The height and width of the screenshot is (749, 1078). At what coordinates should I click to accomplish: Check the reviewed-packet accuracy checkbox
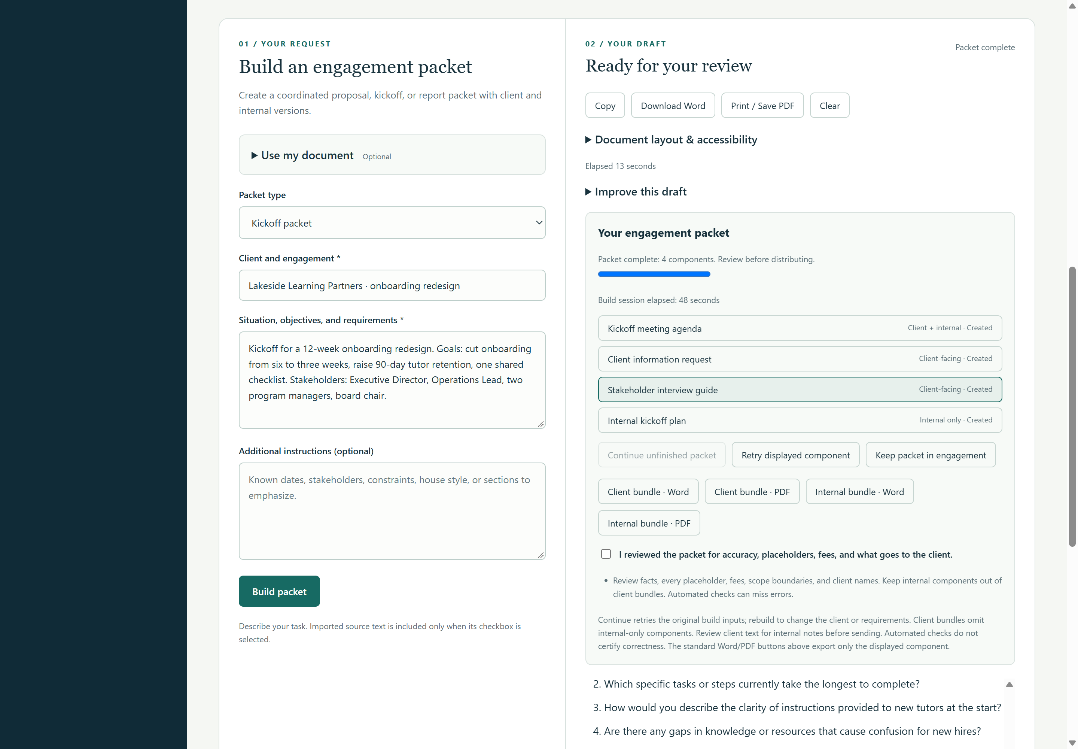[x=606, y=554]
